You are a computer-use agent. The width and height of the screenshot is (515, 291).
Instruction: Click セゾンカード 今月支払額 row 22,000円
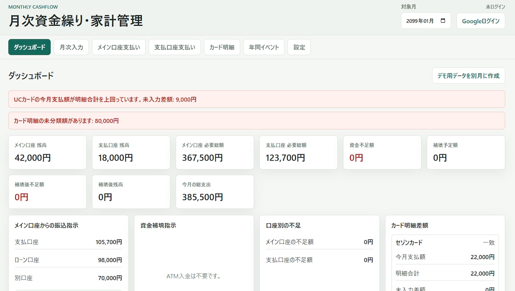(x=445, y=257)
